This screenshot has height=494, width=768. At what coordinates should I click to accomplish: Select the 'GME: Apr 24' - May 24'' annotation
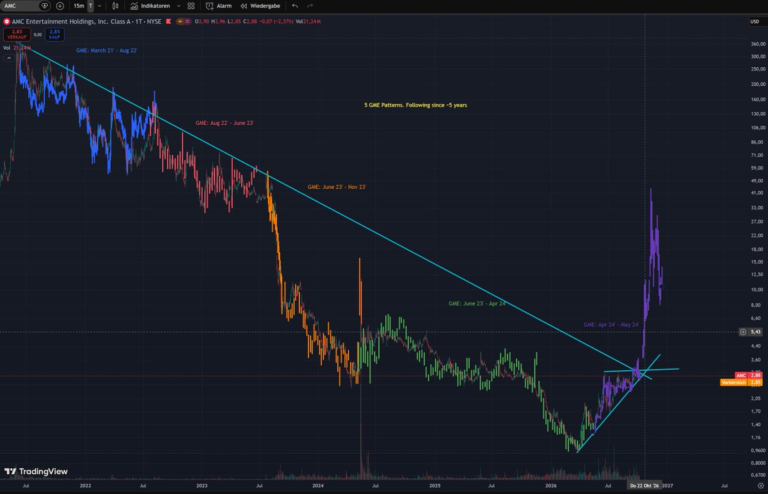pyautogui.click(x=611, y=325)
